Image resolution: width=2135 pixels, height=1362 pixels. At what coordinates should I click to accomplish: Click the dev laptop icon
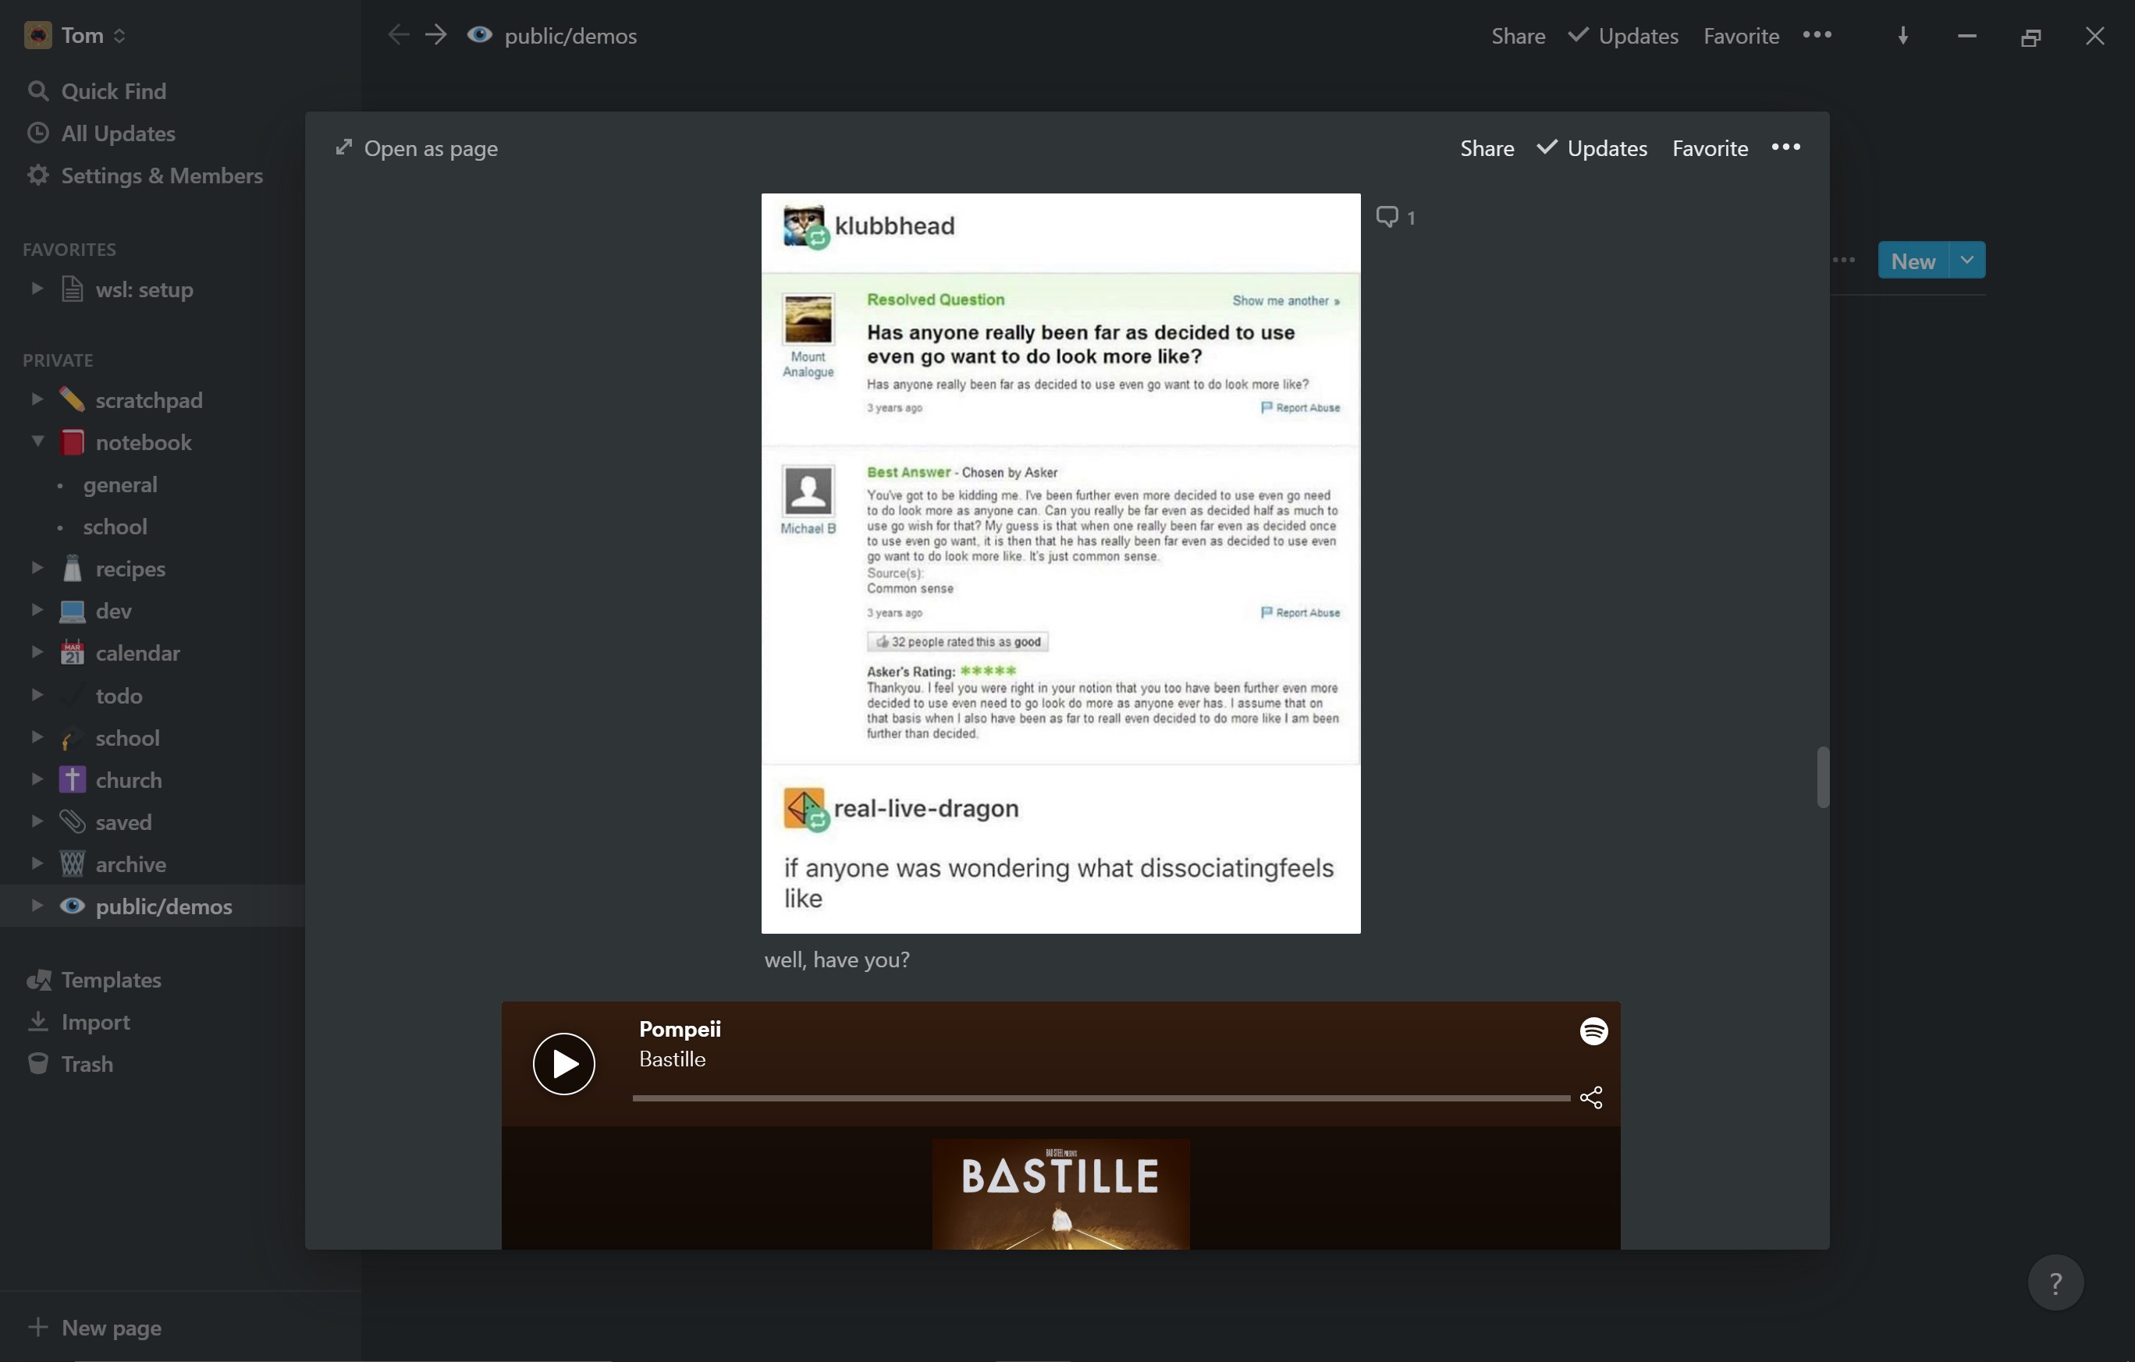tap(72, 611)
